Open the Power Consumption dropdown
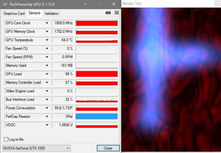This screenshot has width=221, height=153. [x=47, y=108]
